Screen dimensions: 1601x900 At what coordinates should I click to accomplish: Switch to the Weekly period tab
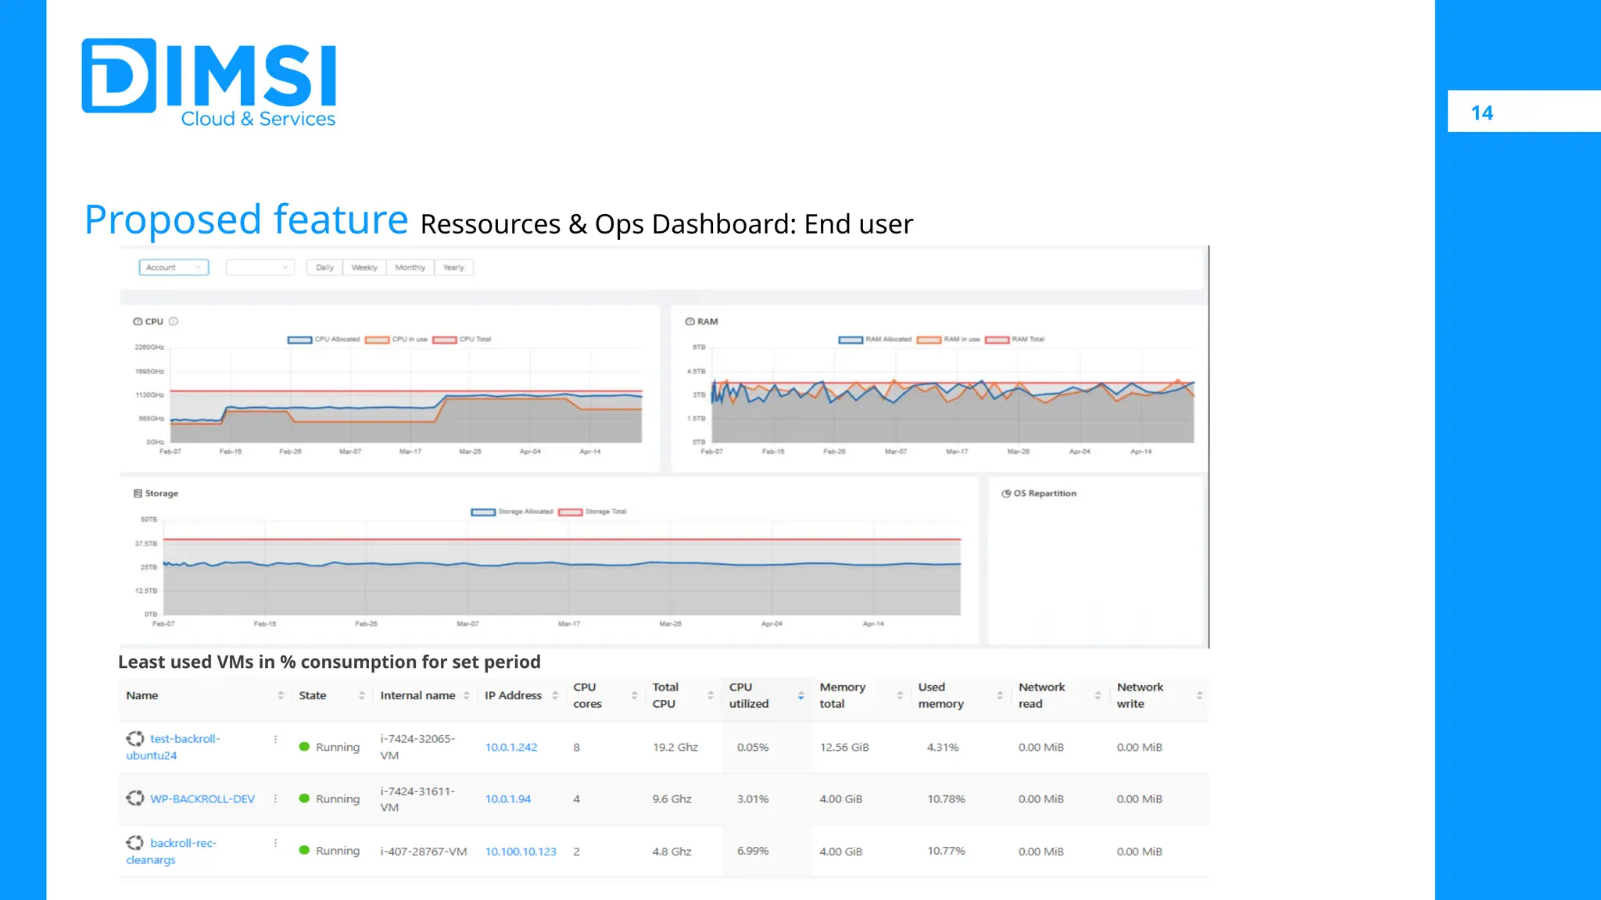coord(364,267)
